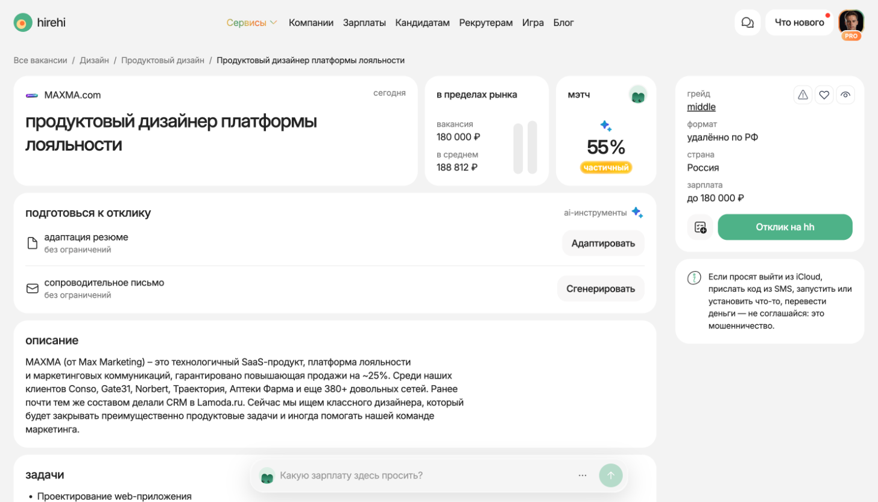Open the chat messages icon
Image resolution: width=878 pixels, height=502 pixels.
(x=747, y=23)
